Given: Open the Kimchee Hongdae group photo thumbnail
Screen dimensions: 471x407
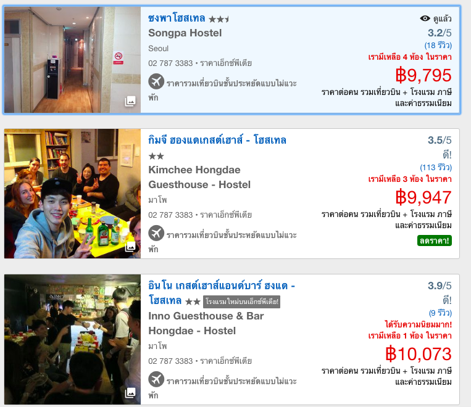Looking at the screenshot, I should pos(72,194).
